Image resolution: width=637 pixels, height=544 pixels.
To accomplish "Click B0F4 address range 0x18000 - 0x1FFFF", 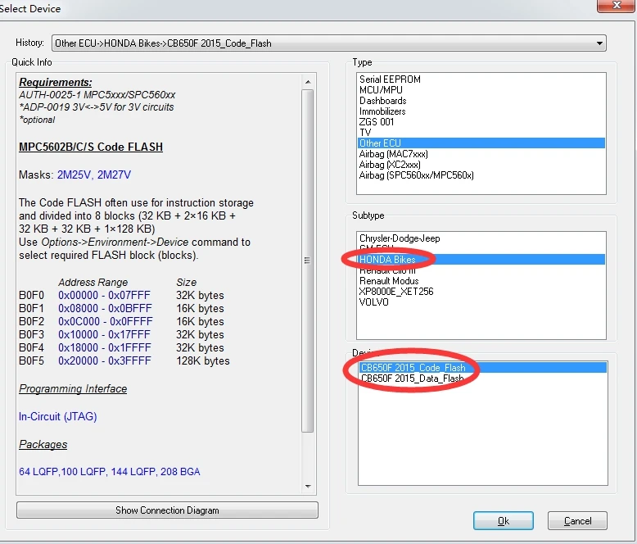I will 105,347.
